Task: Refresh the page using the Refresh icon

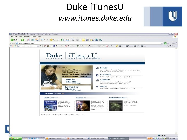Action: [33, 40]
